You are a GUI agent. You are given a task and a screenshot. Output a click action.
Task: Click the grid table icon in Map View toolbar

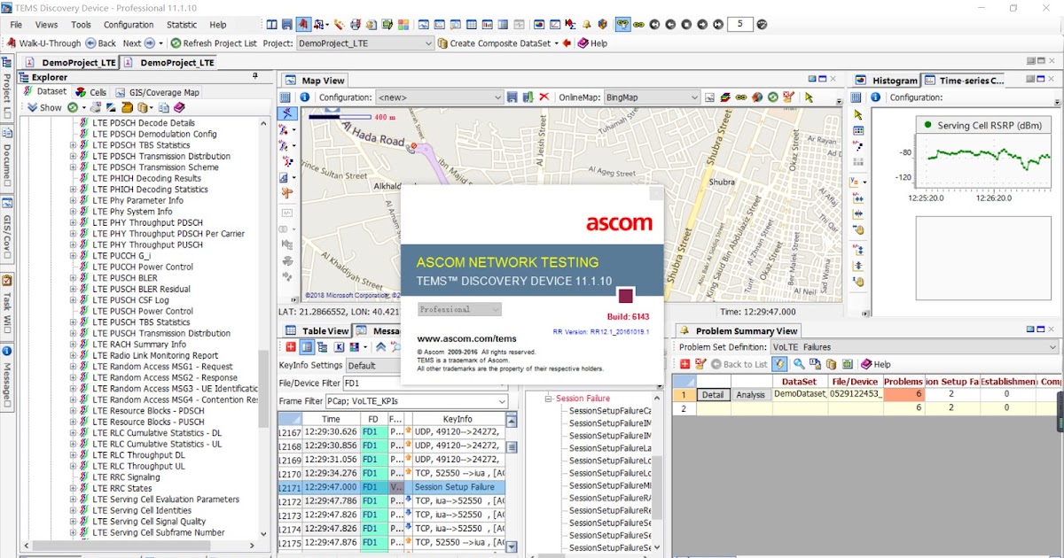[x=286, y=97]
